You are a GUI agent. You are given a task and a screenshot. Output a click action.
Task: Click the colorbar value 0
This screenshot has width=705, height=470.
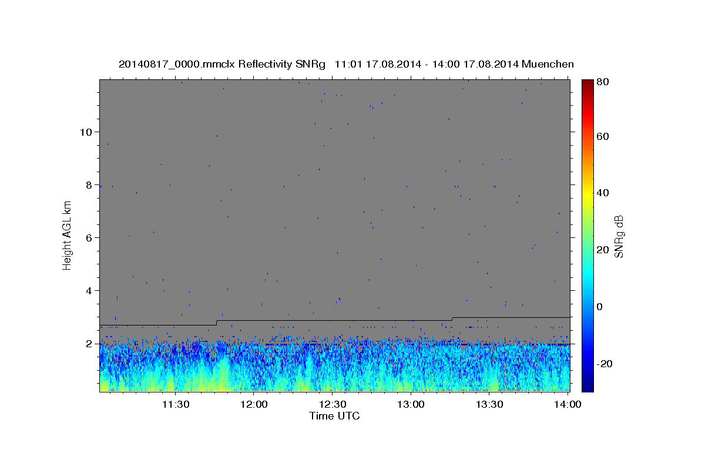(601, 307)
